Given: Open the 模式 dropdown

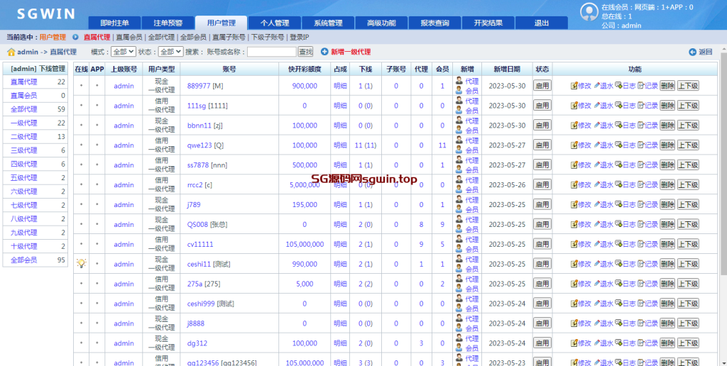Looking at the screenshot, I should [x=124, y=52].
